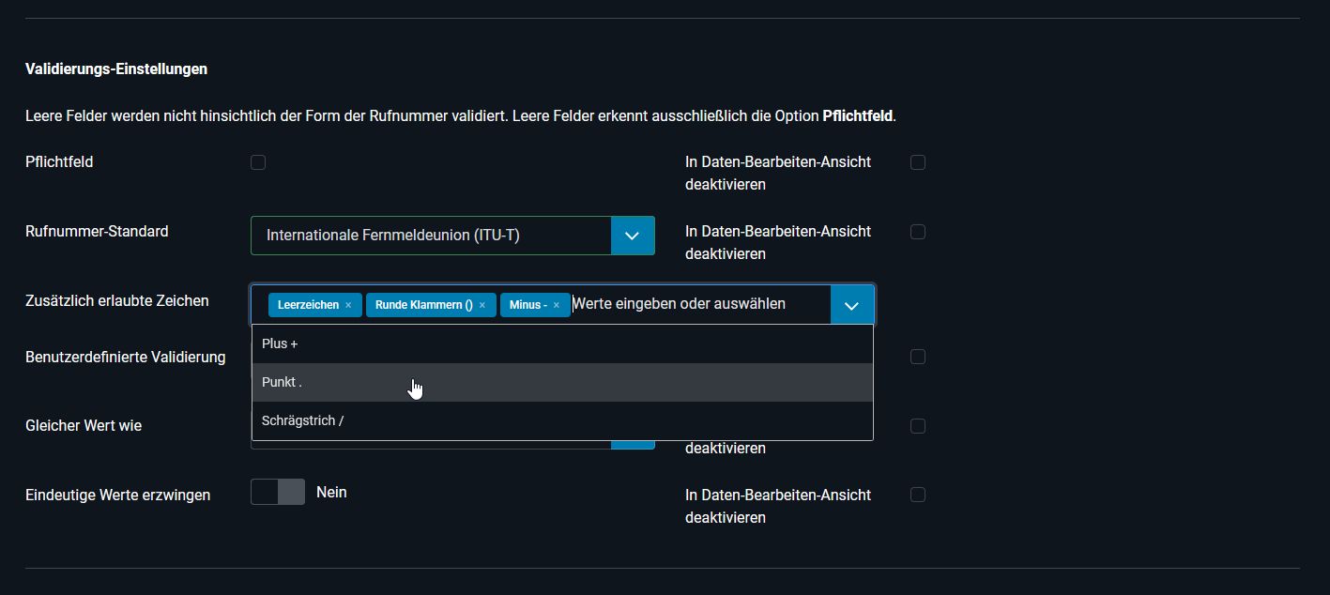1330x595 pixels.
Task: Tick the checkbox in Benutzerdefinierte Validierung row
Action: tap(918, 357)
